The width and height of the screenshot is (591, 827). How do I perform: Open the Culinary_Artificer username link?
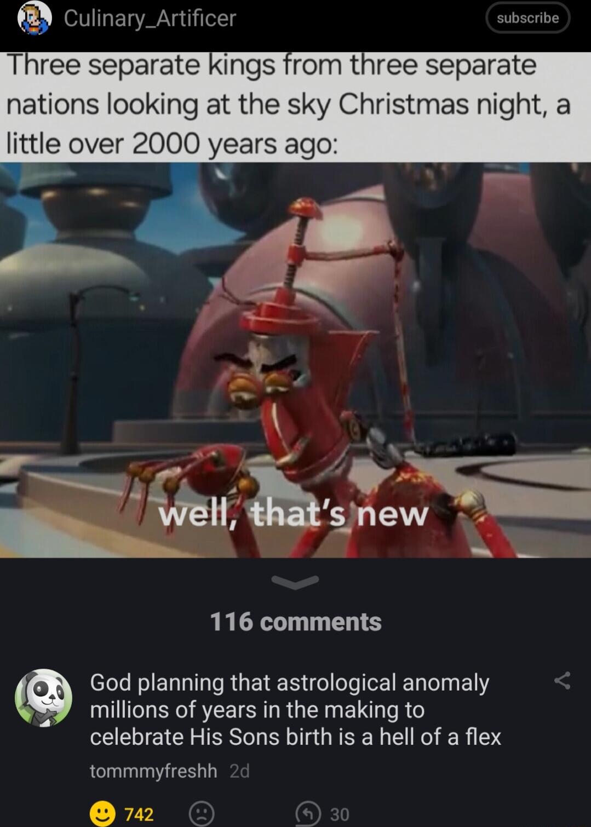(150, 19)
